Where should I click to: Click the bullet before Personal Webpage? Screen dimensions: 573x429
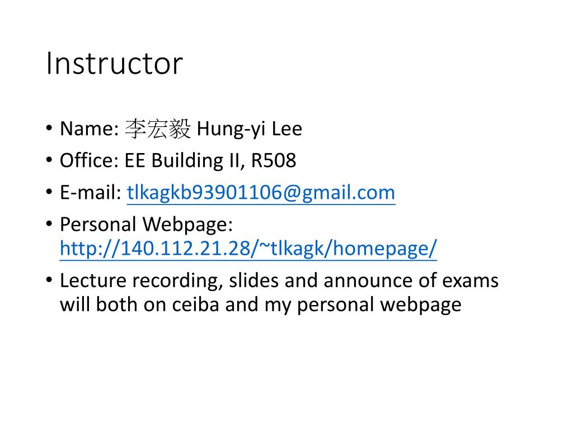[49, 224]
